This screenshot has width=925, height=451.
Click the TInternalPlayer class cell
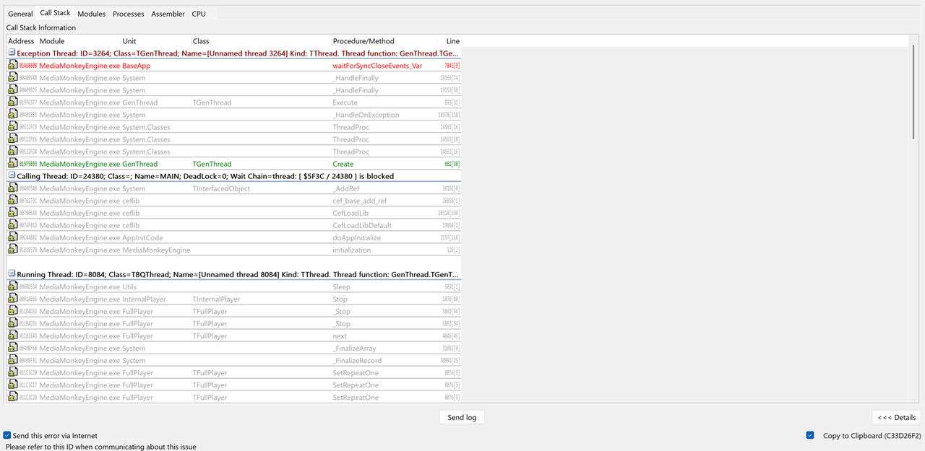click(x=216, y=299)
